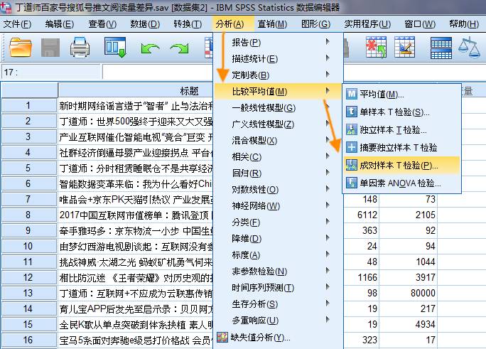Open the 数据(D) menu

pyautogui.click(x=145, y=24)
